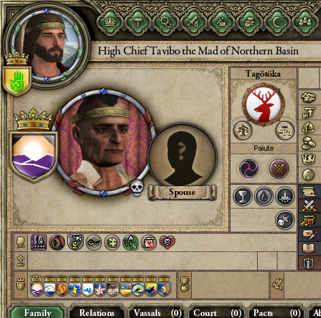Click the red stag dynasty shield
321x318 pixels.
click(x=263, y=105)
